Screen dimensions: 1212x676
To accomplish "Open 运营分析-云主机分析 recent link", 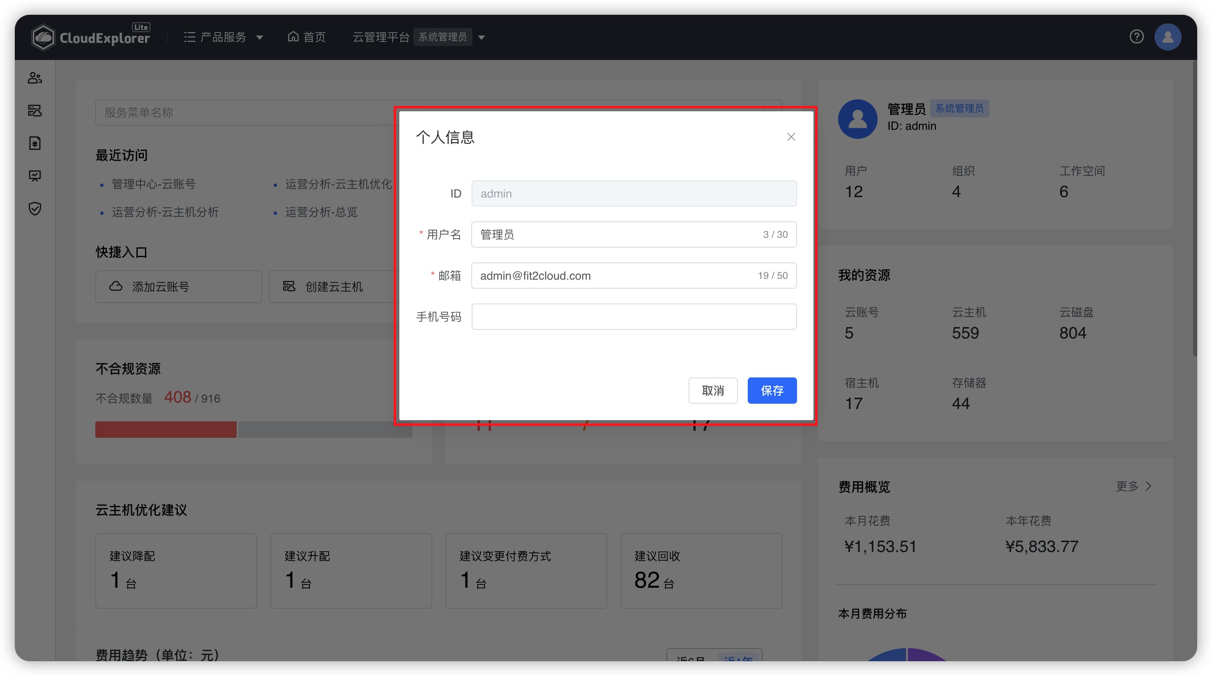I will point(165,212).
